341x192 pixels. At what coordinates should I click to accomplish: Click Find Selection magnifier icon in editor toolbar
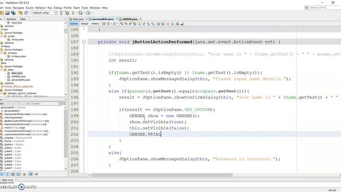[121, 23]
